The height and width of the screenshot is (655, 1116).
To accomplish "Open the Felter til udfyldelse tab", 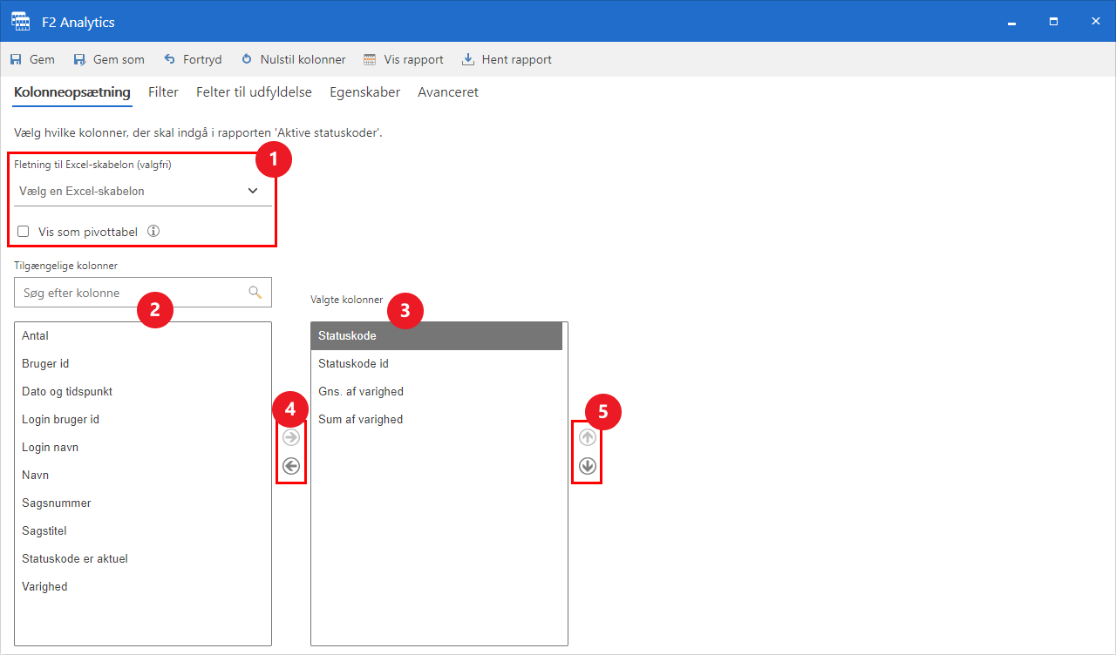I will (x=254, y=92).
